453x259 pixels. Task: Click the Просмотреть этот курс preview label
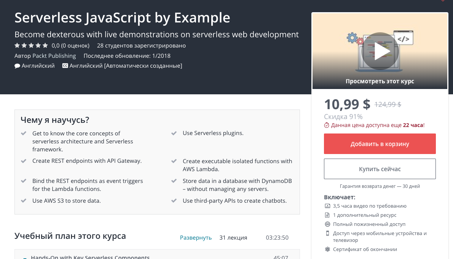pyautogui.click(x=380, y=81)
